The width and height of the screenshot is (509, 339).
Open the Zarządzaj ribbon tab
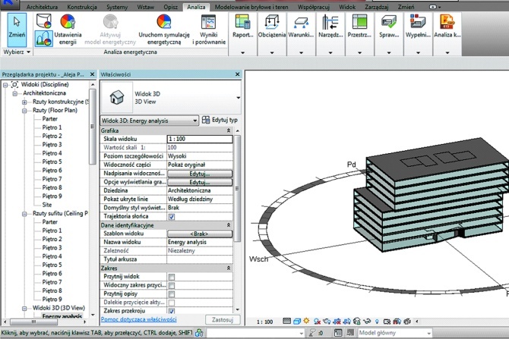[x=377, y=7]
